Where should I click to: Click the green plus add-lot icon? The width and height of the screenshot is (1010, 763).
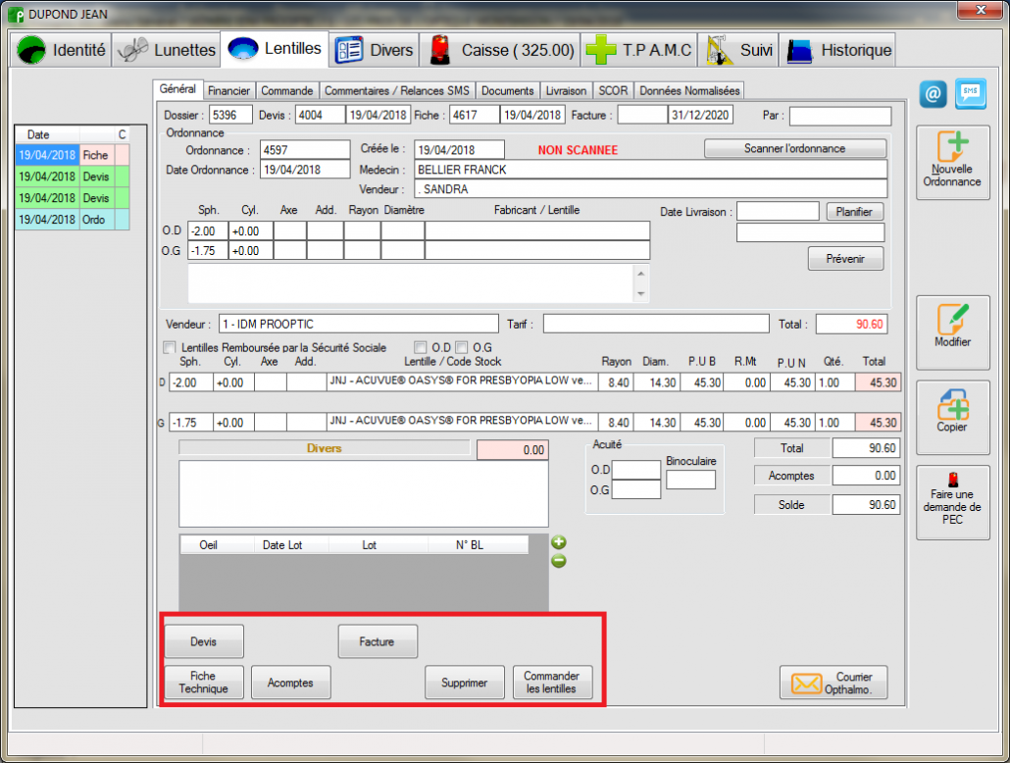click(559, 542)
